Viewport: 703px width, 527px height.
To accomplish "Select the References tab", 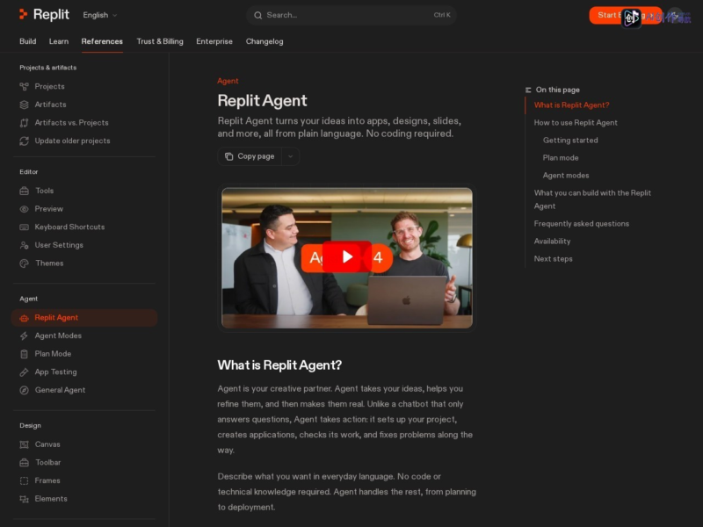I will click(102, 41).
